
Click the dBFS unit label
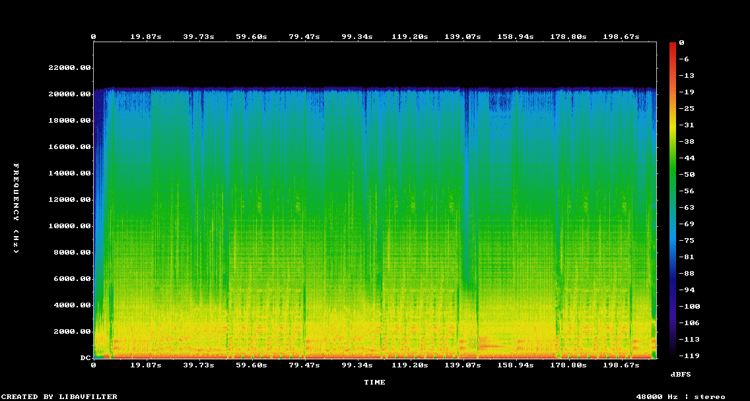(681, 374)
